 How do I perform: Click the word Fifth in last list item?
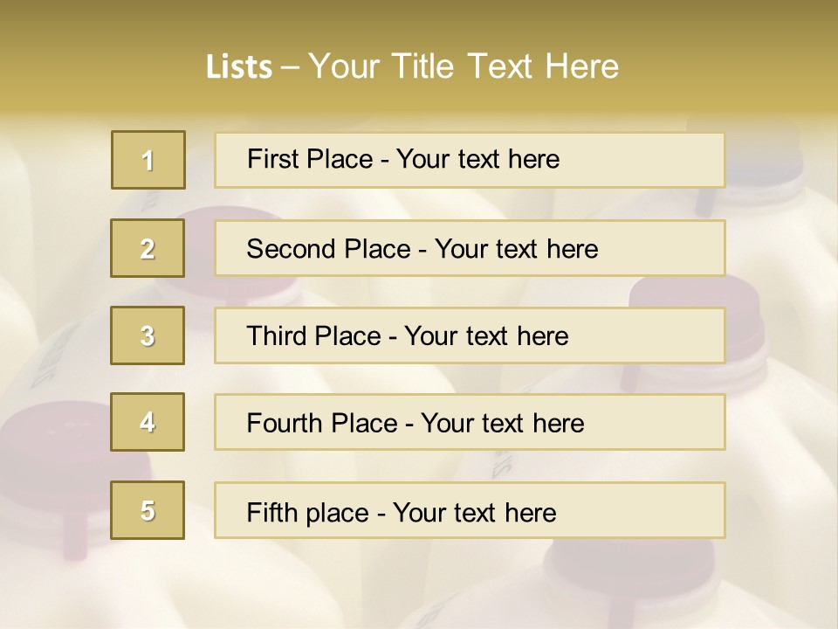pyautogui.click(x=271, y=513)
